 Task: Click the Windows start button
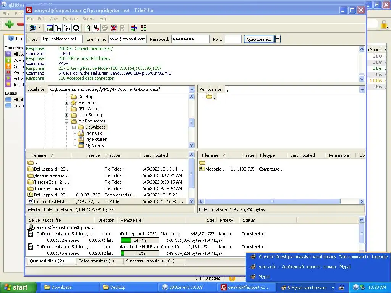pyautogui.click(x=18, y=287)
